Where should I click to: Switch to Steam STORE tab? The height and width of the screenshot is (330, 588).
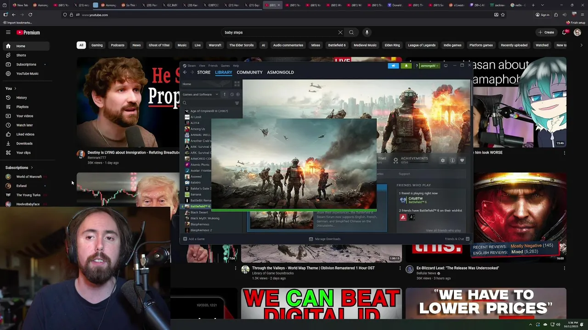click(x=204, y=72)
